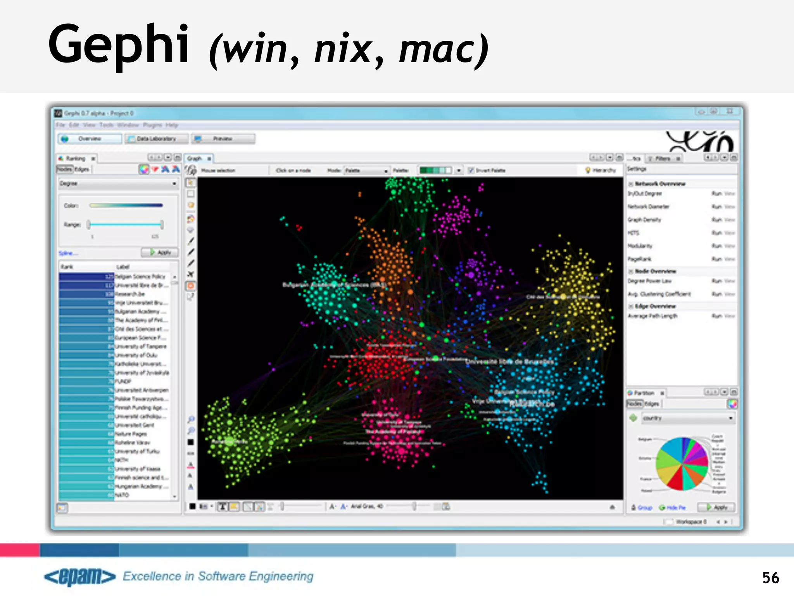Click the Mouse selection configuration icon
794x596 pixels.
coord(192,170)
